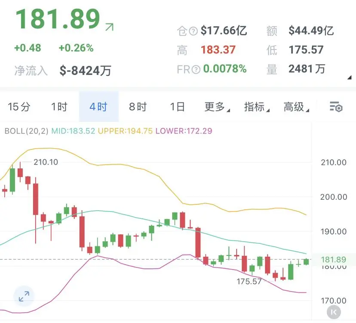Tap the 181.89 current price axis tag
Viewport: 356px width, 323px height.
pos(333,259)
